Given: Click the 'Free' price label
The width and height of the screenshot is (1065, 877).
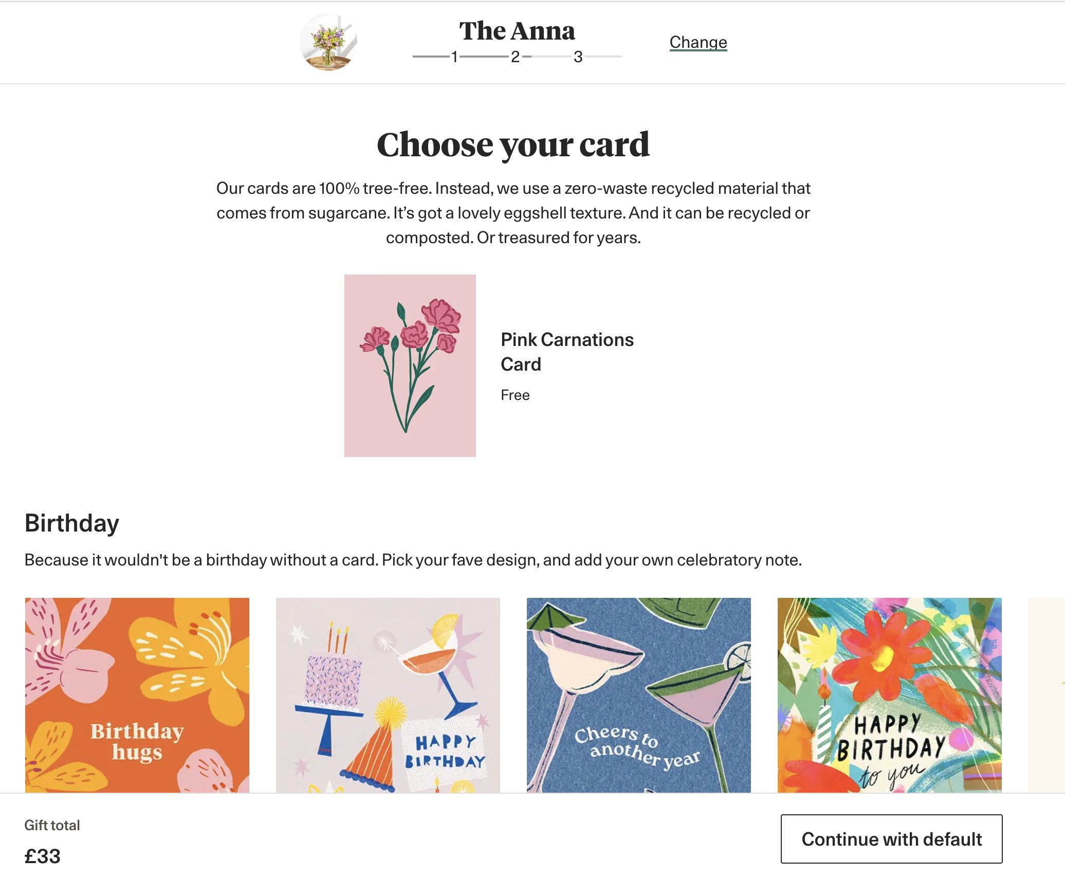Looking at the screenshot, I should point(515,395).
